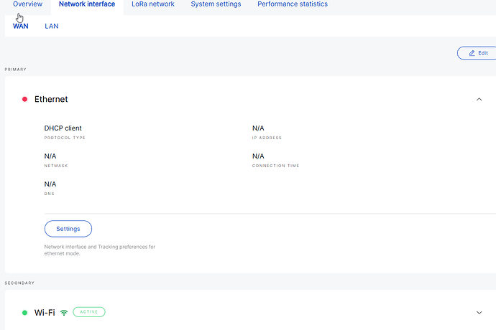This screenshot has width=496, height=330.
Task: Click the green Wi-Fi status dot
Action: pos(24,313)
